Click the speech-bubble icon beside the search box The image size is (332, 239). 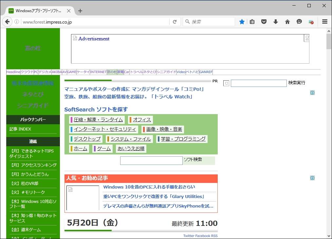pyautogui.click(x=226, y=83)
